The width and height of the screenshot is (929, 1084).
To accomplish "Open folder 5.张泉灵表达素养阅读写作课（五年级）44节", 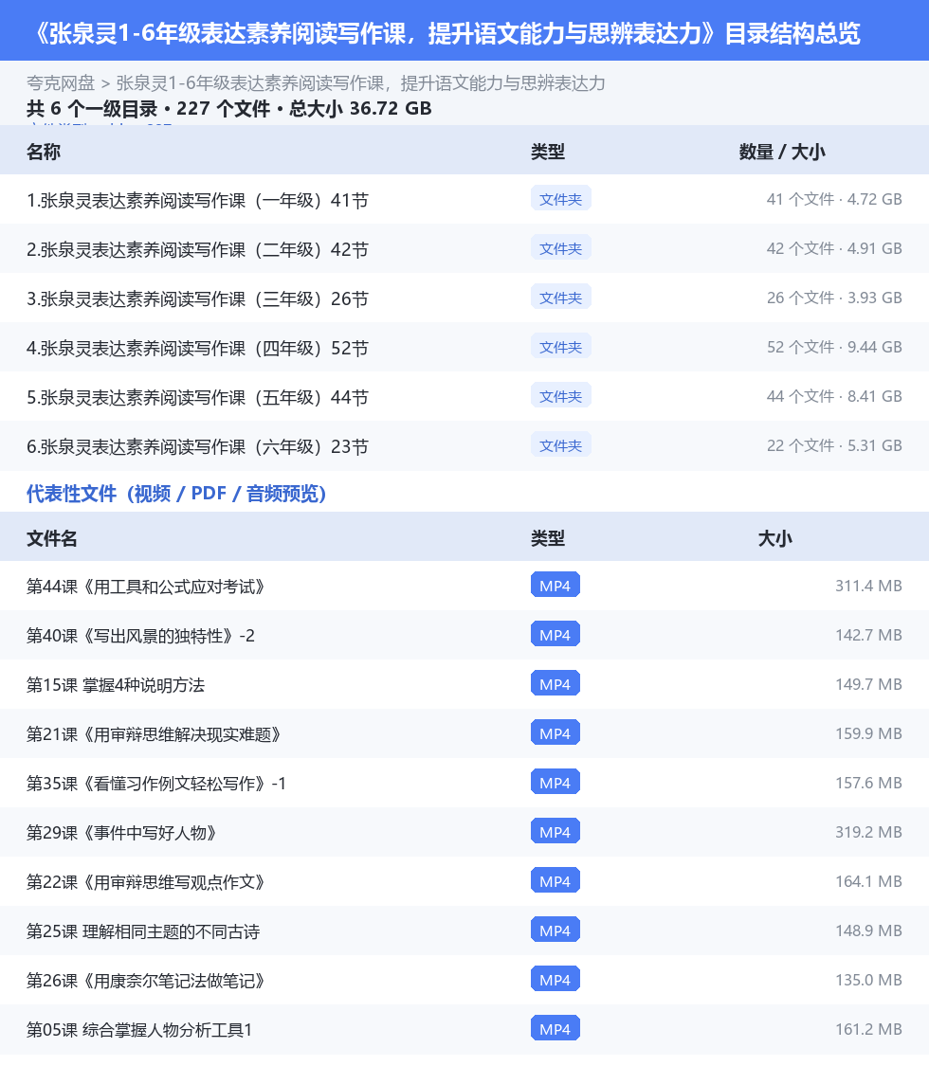I will click(197, 398).
